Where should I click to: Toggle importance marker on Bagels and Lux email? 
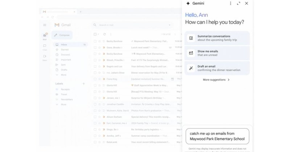click(x=104, y=66)
